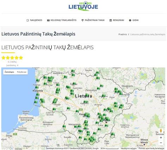This screenshot has width=167, height=150.
Task: Click green flag marker near Mažeikiai
Action: 65,77
